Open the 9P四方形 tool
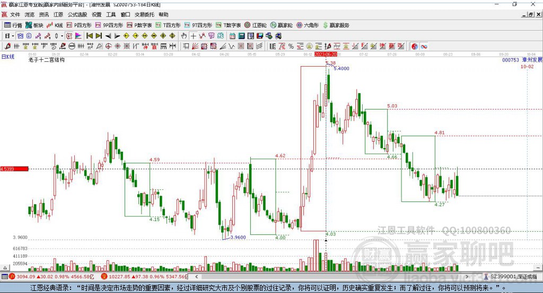This screenshot has width=543, height=293. [x=109, y=25]
